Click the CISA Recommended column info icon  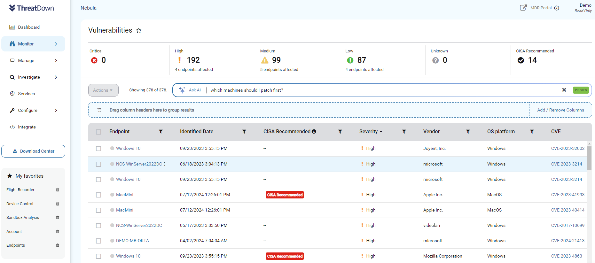[314, 131]
